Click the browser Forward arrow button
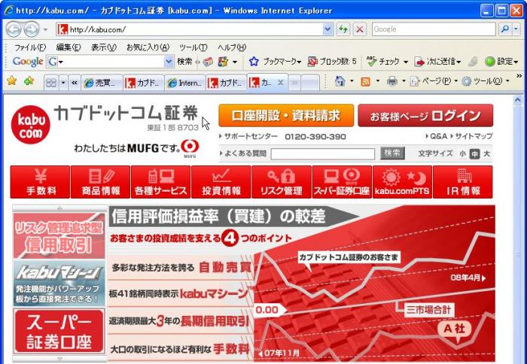 (32, 29)
